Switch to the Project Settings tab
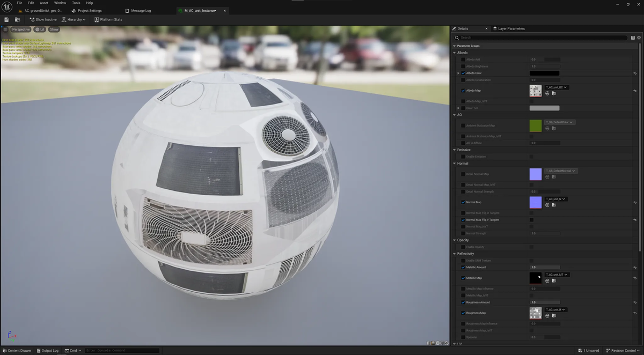Image resolution: width=644 pixels, height=355 pixels. (86, 11)
